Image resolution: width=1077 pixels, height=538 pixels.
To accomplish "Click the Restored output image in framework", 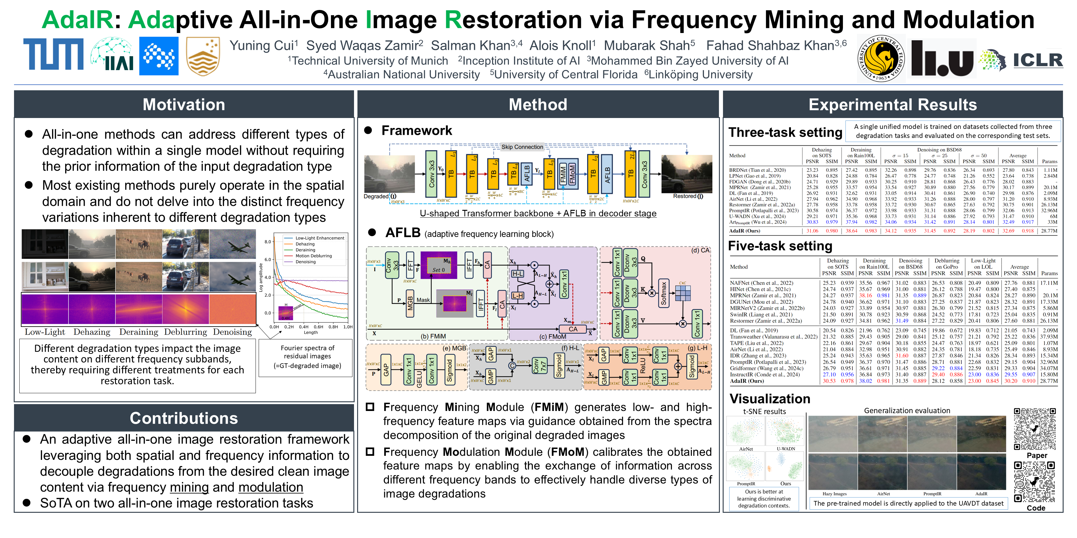I will 687,174.
